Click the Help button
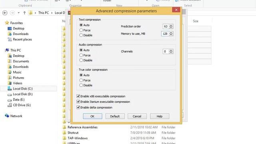This screenshot has height=144, width=256. 160,116
